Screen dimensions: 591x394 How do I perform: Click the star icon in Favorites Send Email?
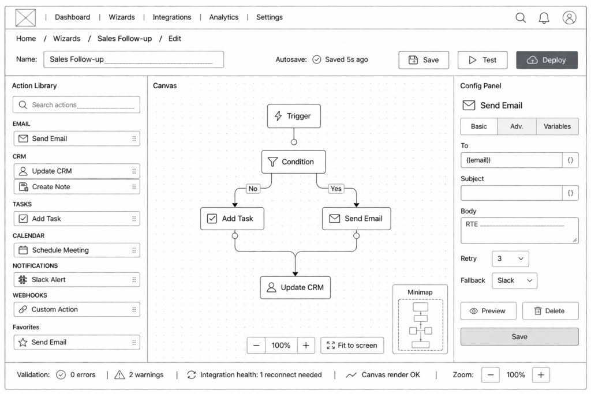click(23, 342)
